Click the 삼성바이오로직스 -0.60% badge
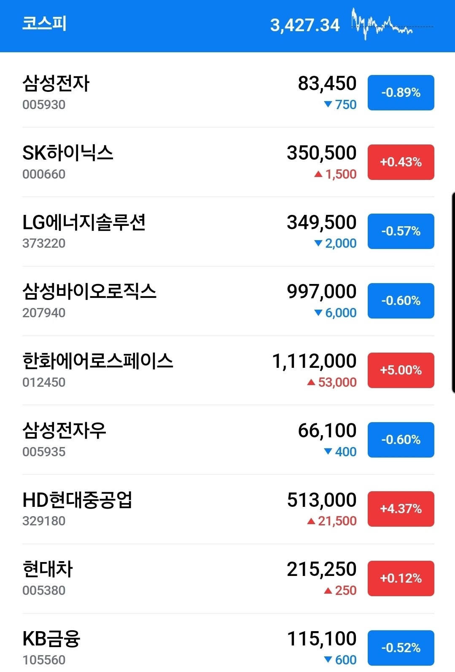455x672 pixels. coord(401,301)
